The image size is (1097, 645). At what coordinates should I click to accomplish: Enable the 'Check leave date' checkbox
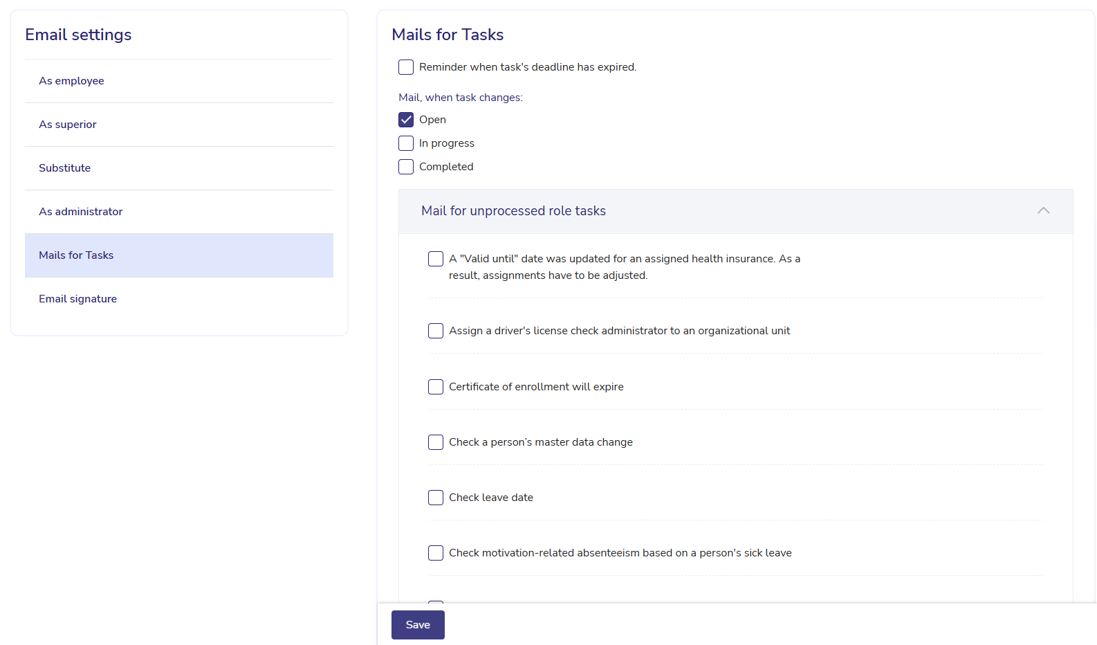(436, 498)
